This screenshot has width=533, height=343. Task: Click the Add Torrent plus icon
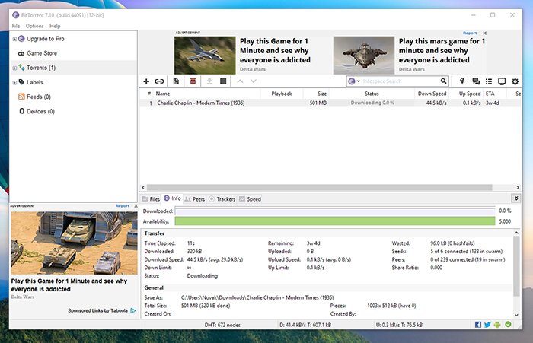click(x=146, y=81)
